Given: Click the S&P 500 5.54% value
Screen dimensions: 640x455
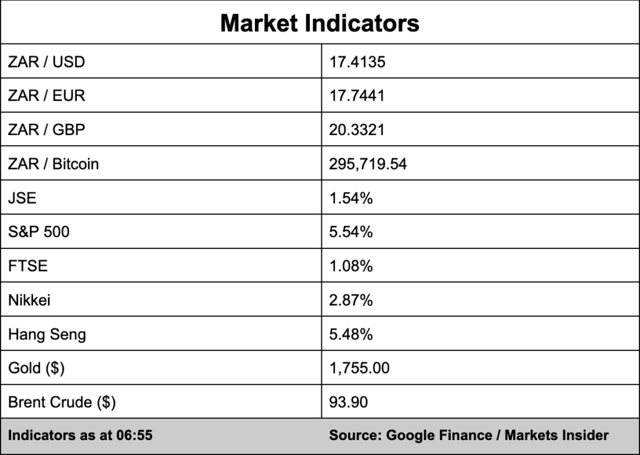Looking at the screenshot, I should [x=351, y=232].
